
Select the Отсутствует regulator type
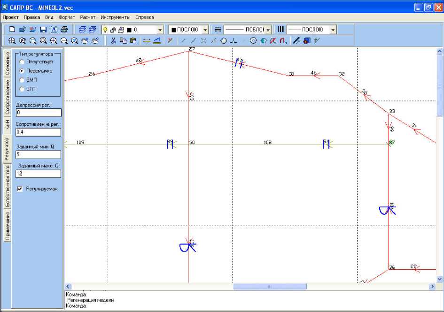click(22, 62)
